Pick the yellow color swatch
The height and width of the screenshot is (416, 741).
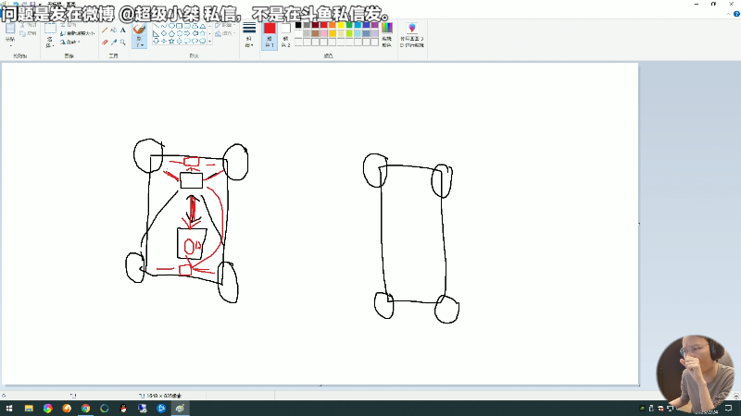(x=341, y=25)
